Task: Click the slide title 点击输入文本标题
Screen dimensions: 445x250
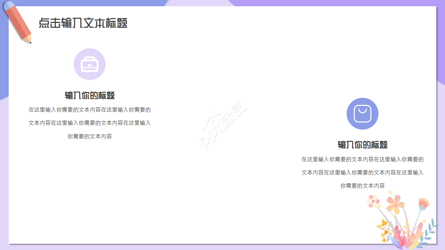Action: (83, 24)
